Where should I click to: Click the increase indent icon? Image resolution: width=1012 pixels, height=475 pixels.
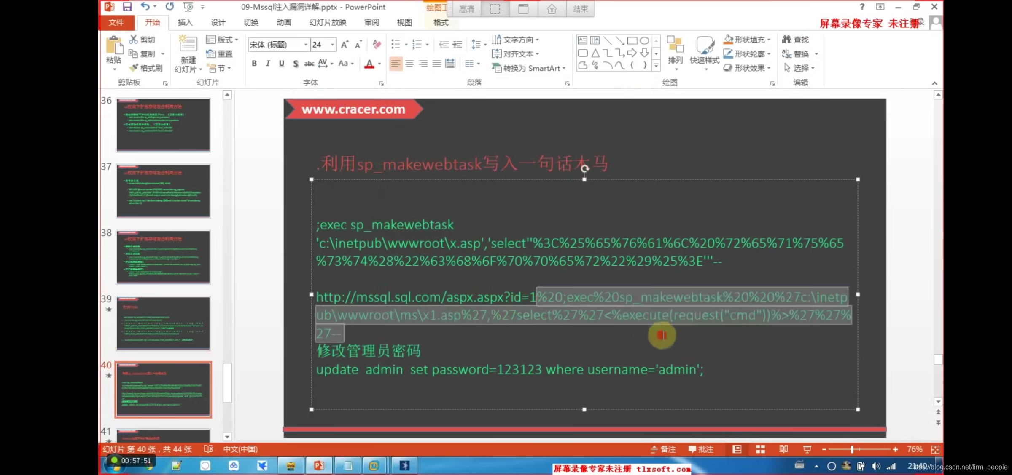[x=457, y=44]
